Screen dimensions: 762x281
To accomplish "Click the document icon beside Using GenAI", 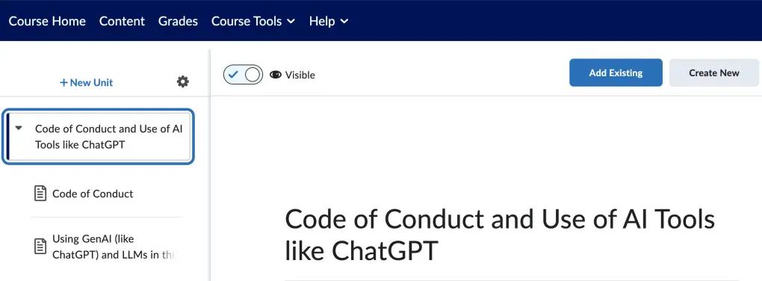I will (x=40, y=247).
